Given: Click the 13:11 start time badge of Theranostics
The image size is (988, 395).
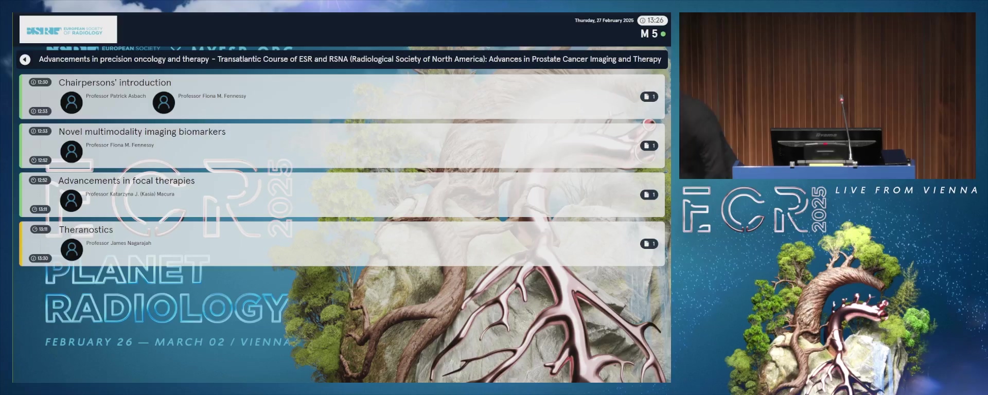Looking at the screenshot, I should pyautogui.click(x=40, y=229).
